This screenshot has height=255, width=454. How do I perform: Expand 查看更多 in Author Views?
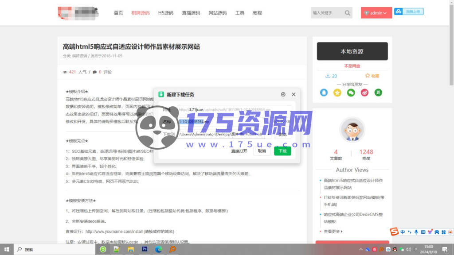pos(333,231)
